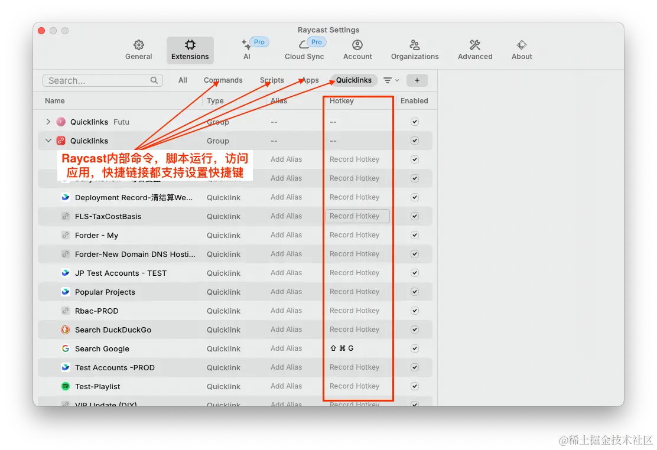Show All extensions filter

coord(183,80)
